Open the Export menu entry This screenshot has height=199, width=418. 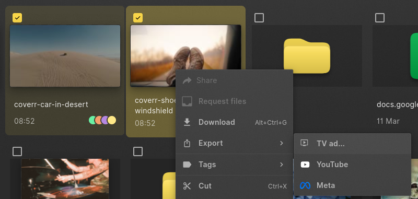[x=234, y=143]
